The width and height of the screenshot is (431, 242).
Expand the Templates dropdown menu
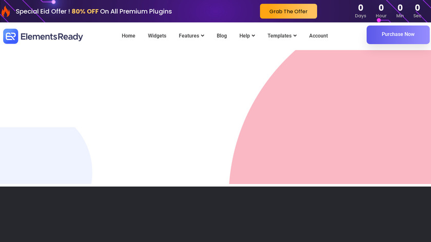[282, 36]
